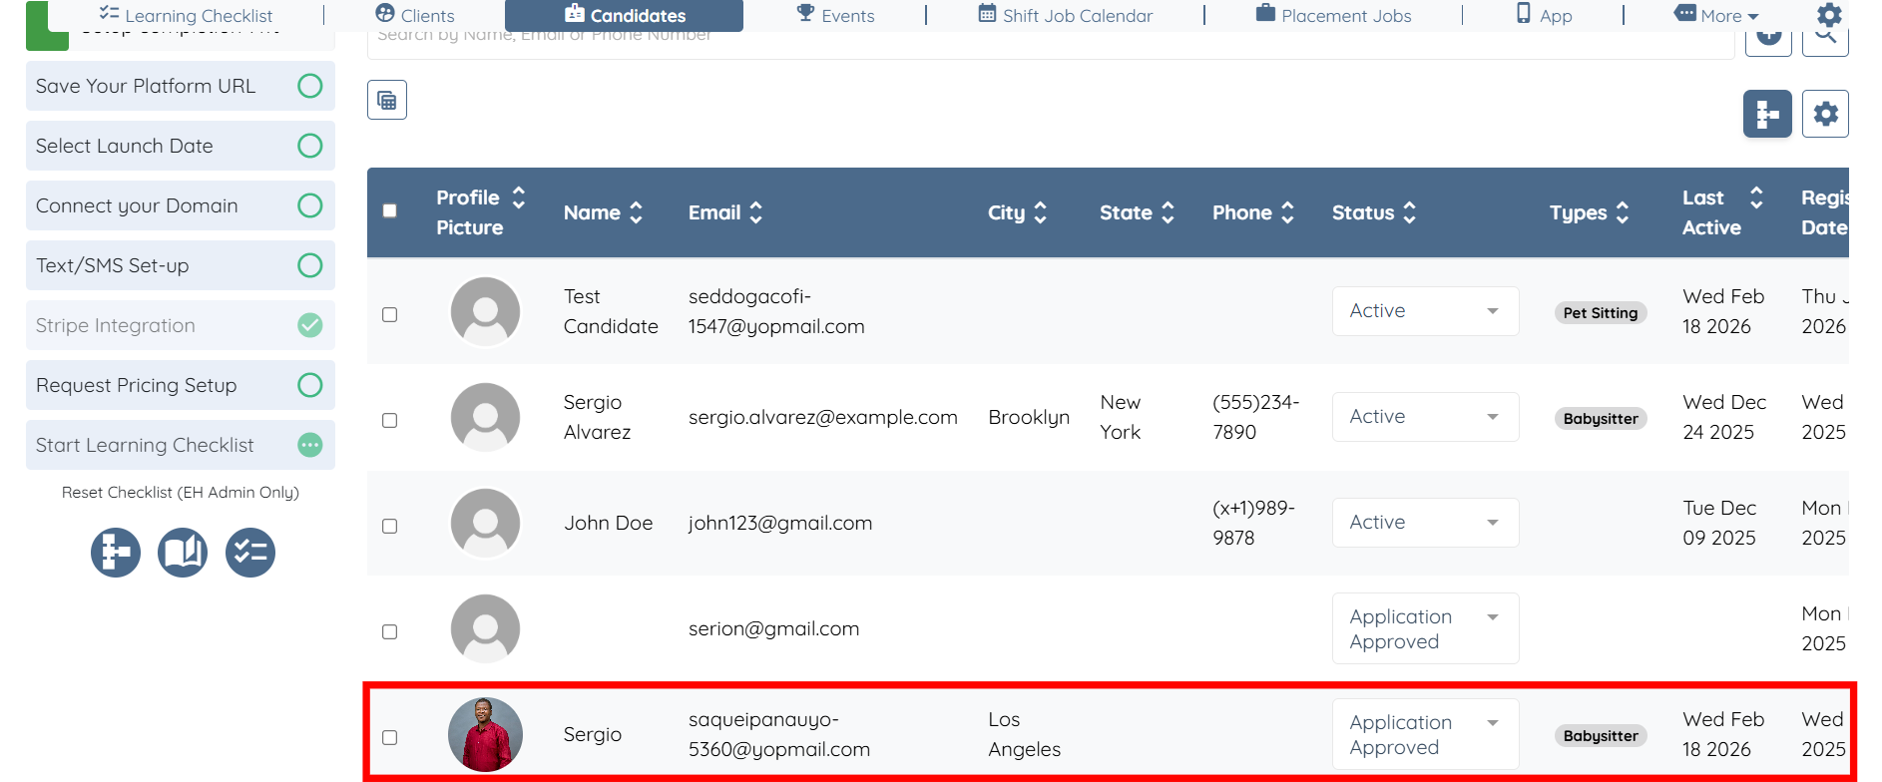The height and width of the screenshot is (782, 1882).
Task: Expand Sergio Alvarez's status dropdown
Action: point(1425,417)
